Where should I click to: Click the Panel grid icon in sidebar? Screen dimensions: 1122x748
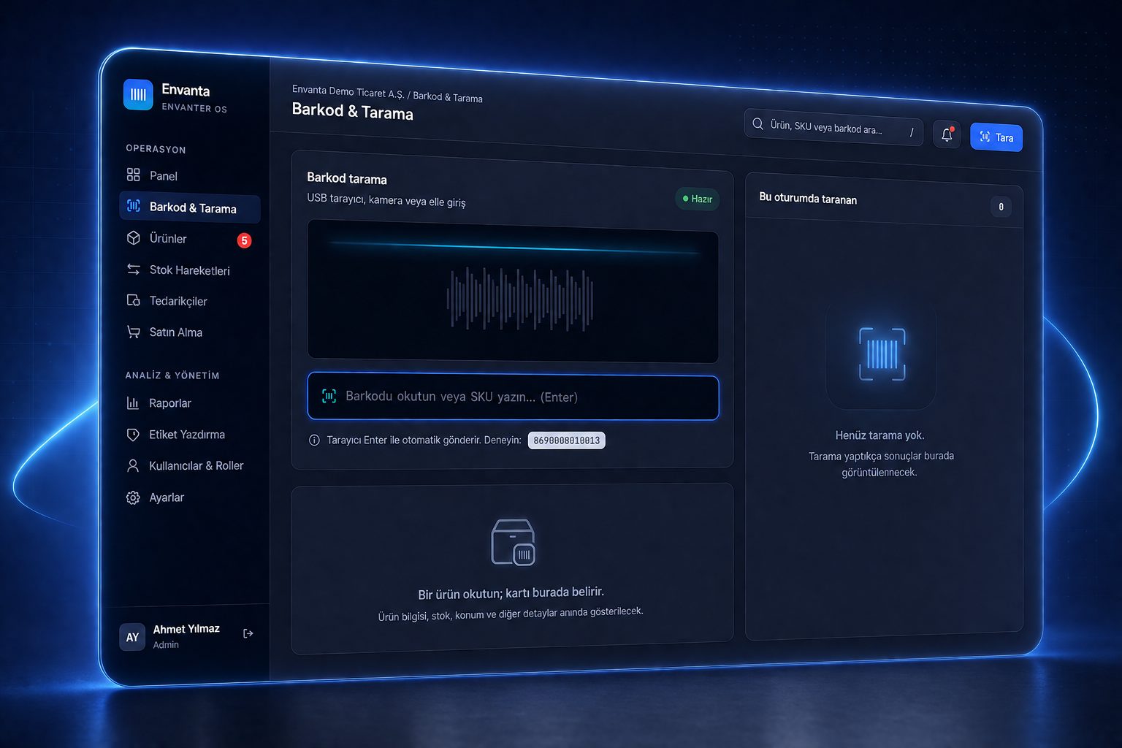[133, 175]
